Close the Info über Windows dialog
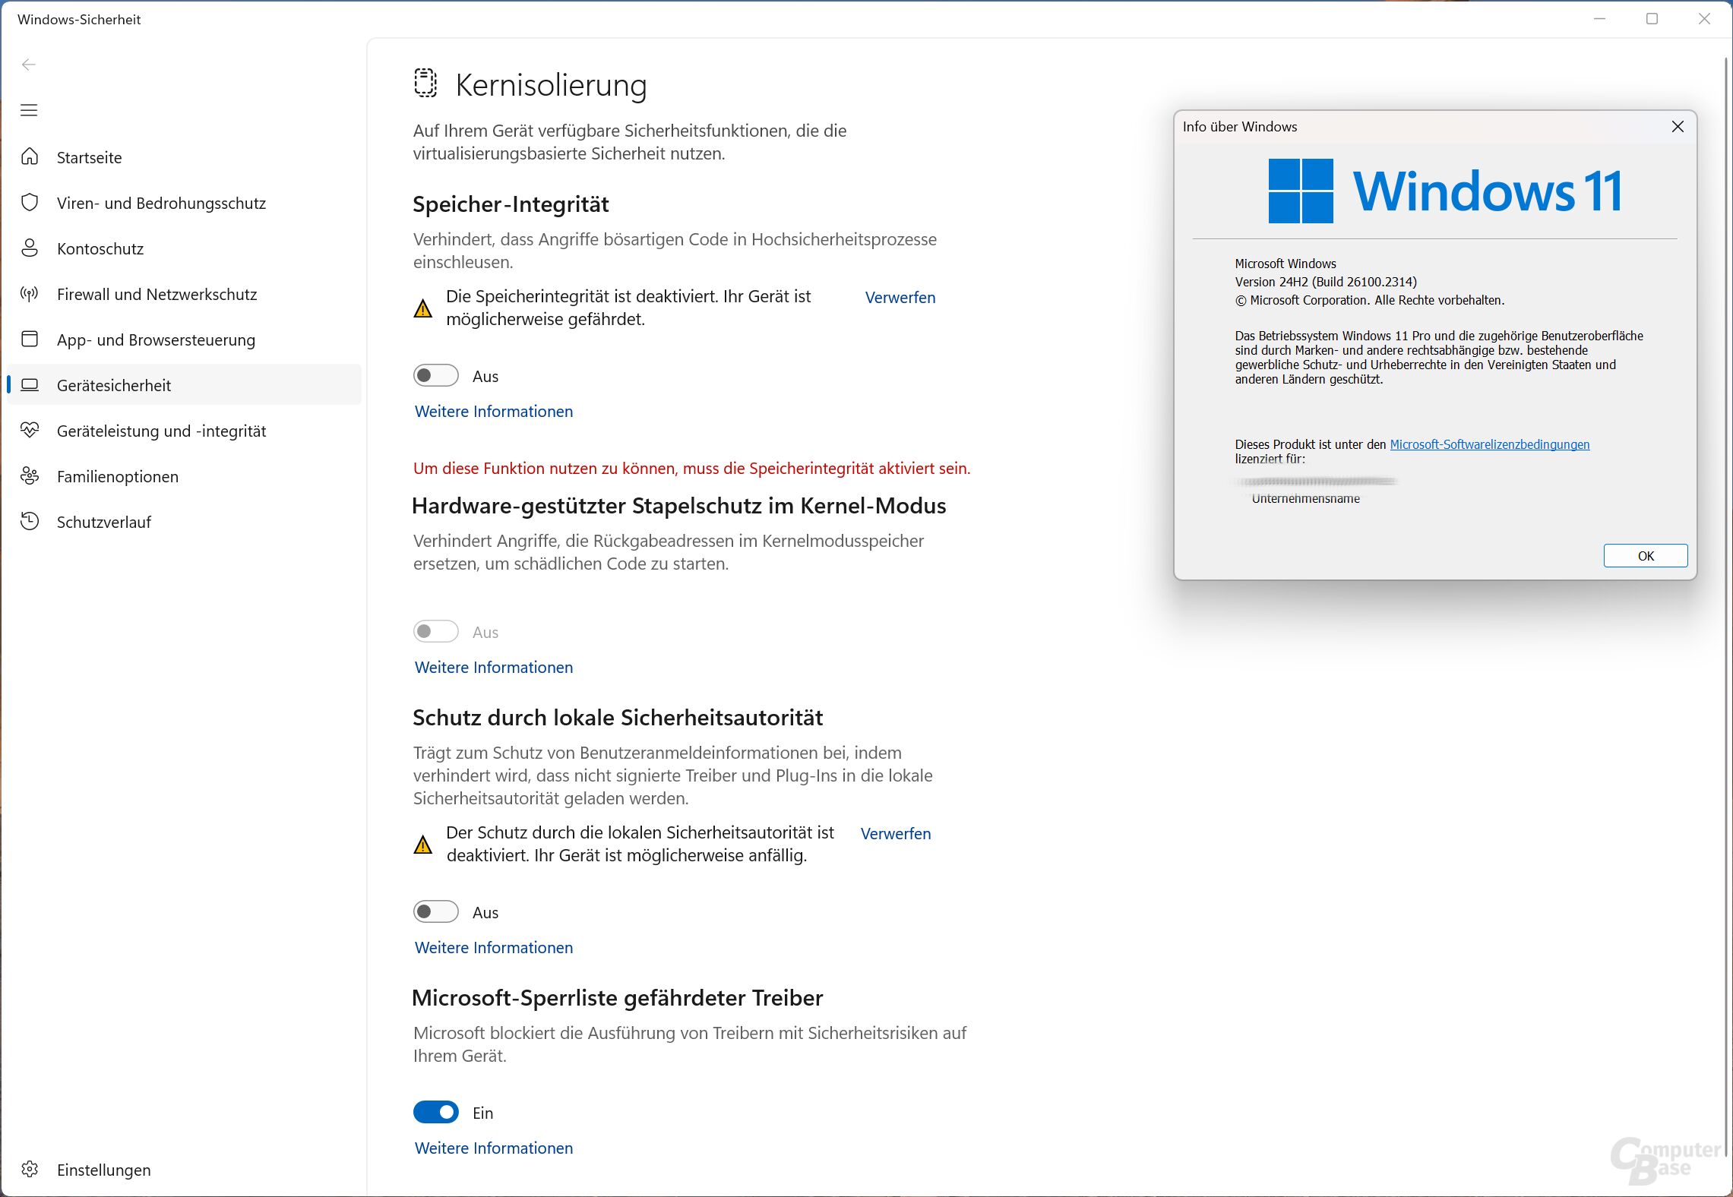 (1678, 127)
